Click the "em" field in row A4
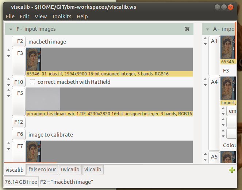The height and width of the screenshot is (190, 242). tap(231, 111)
